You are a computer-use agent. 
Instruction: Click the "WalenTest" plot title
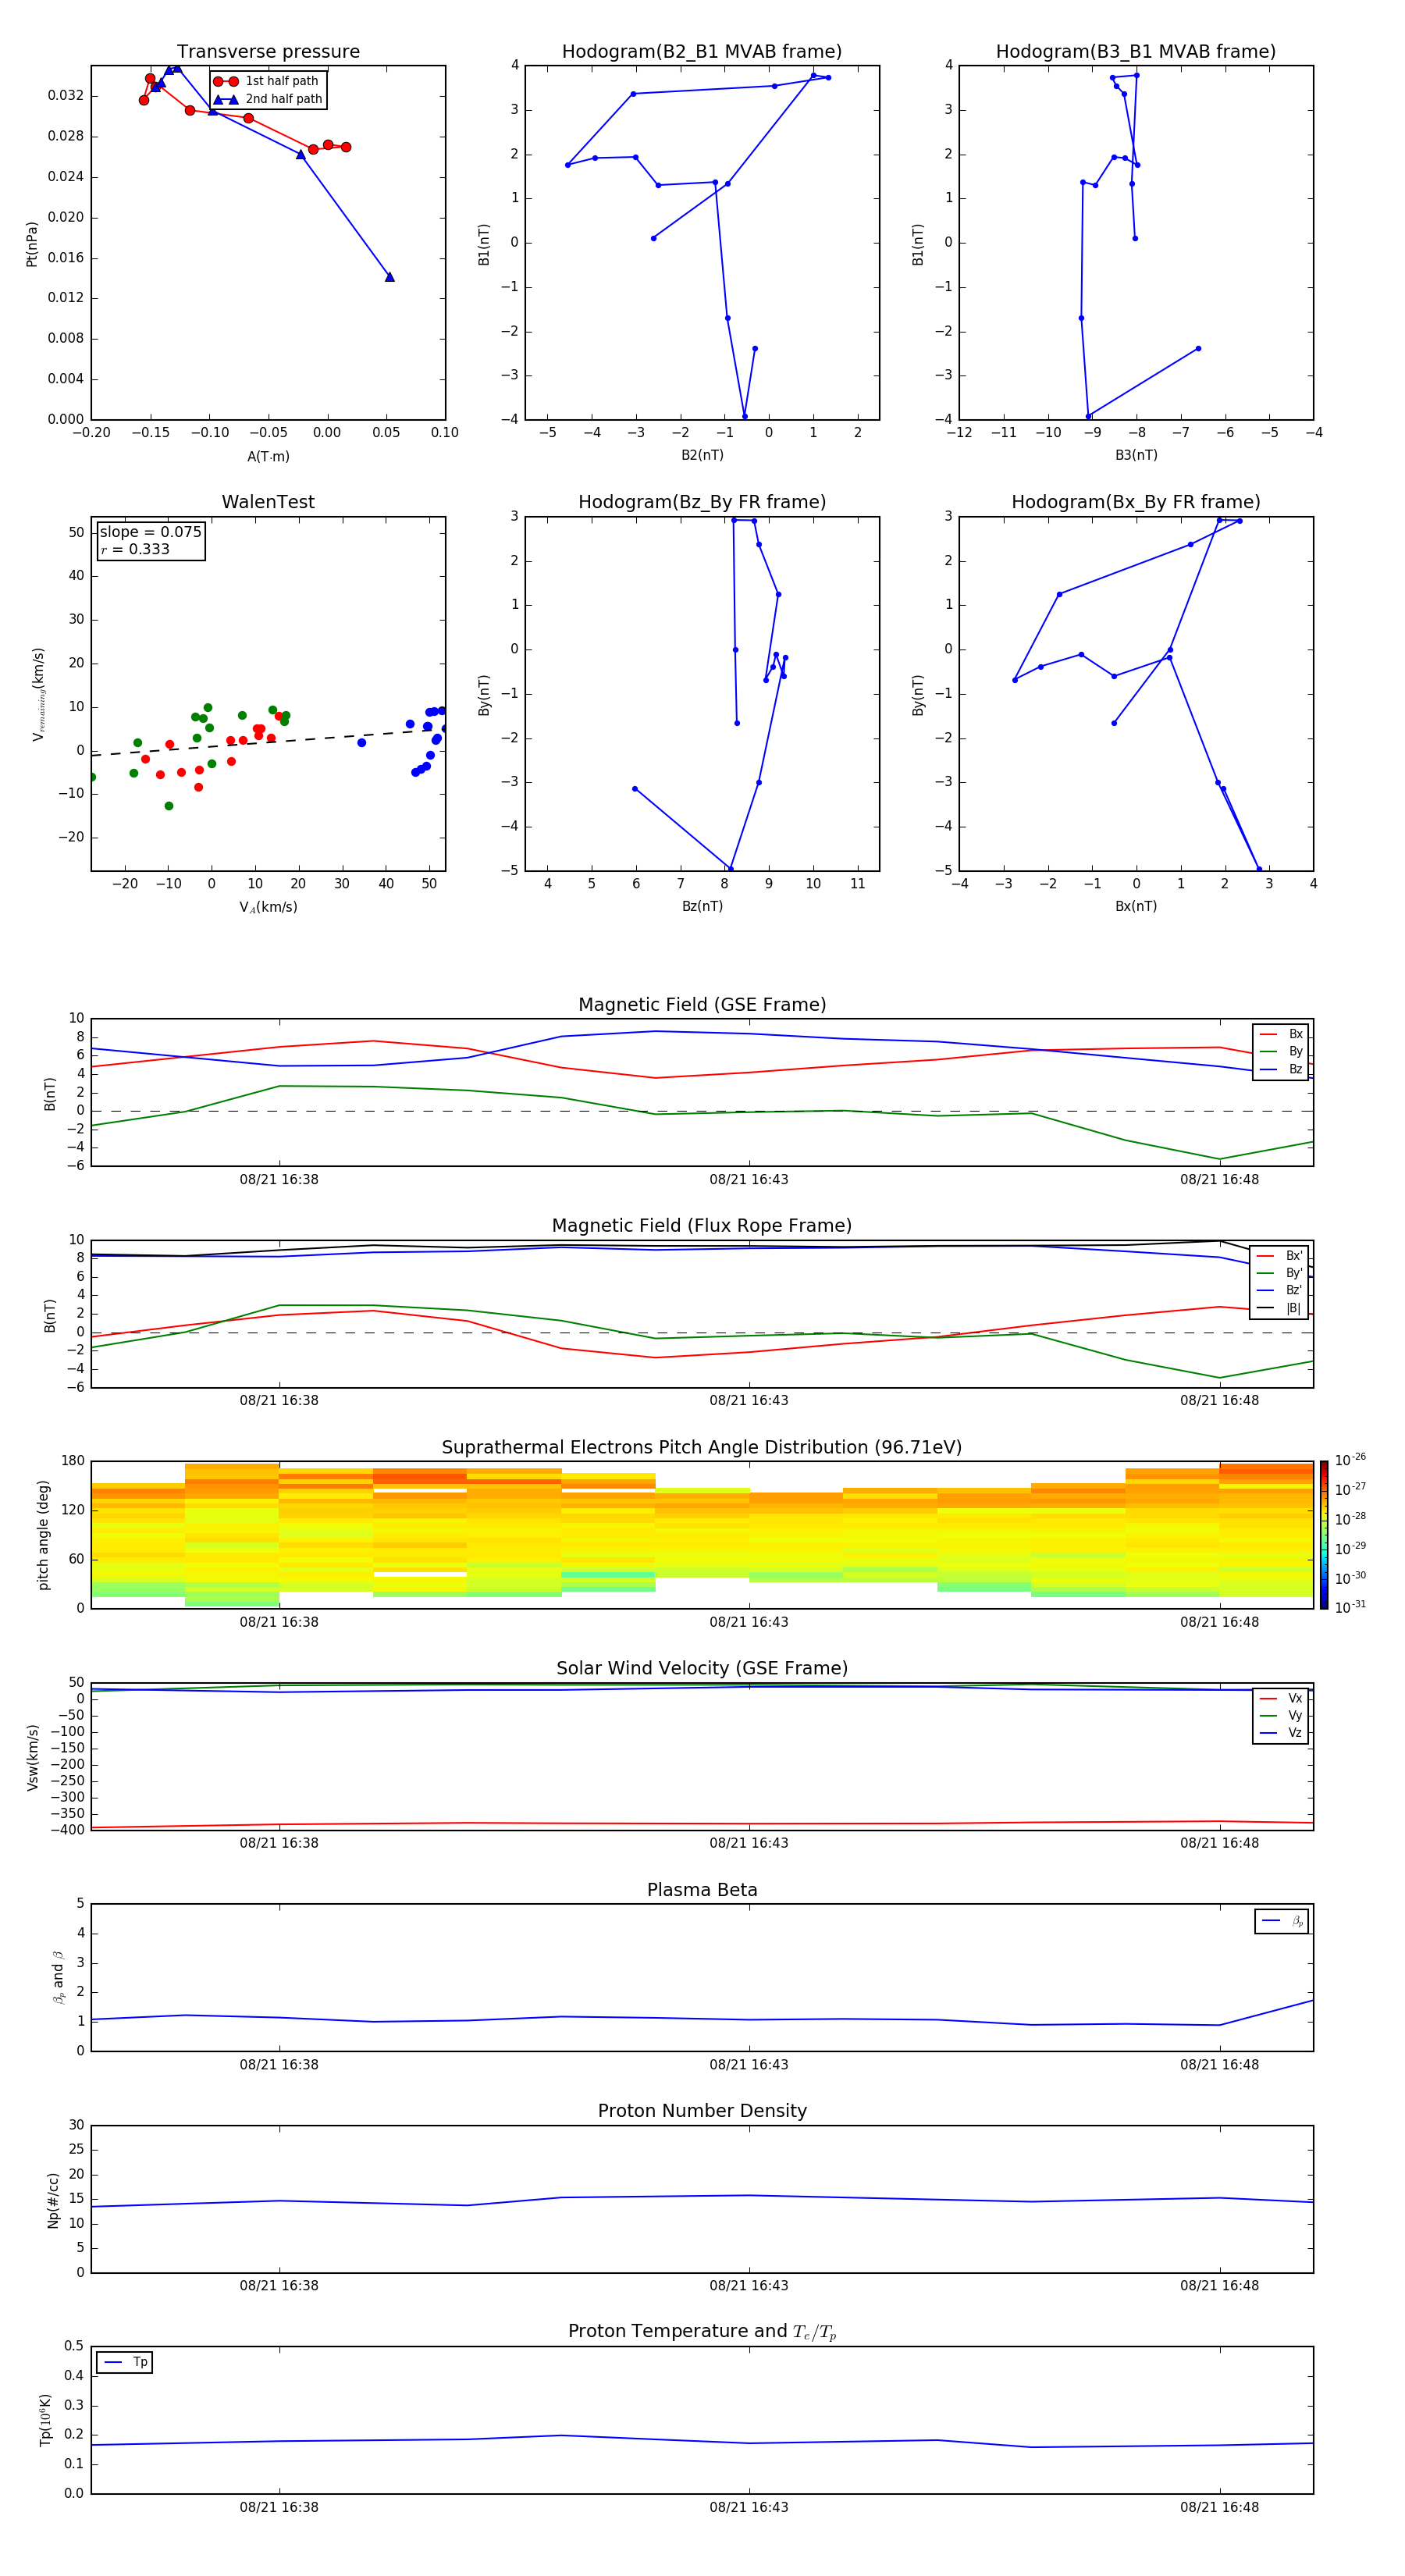click(268, 502)
